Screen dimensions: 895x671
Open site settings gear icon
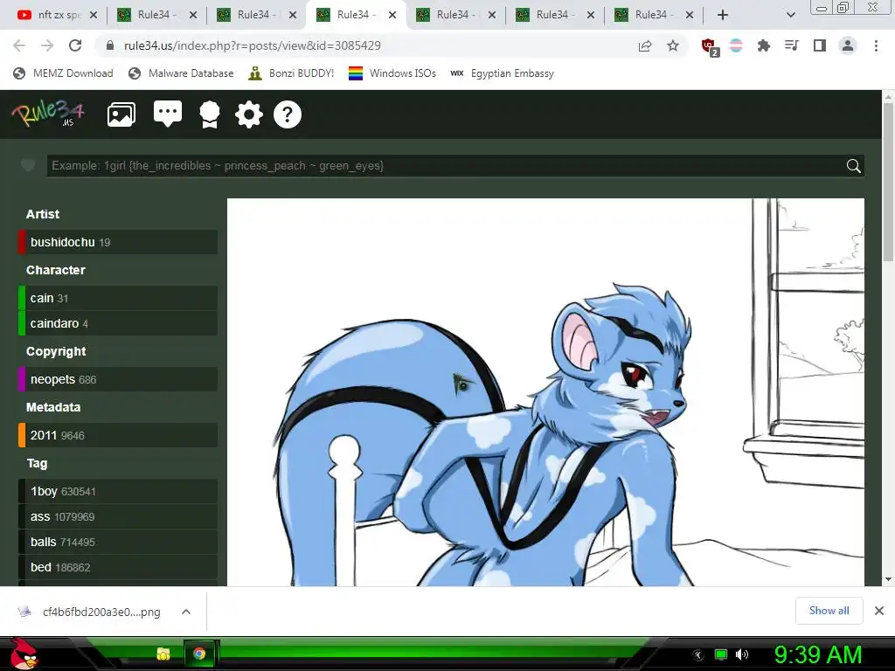click(249, 114)
